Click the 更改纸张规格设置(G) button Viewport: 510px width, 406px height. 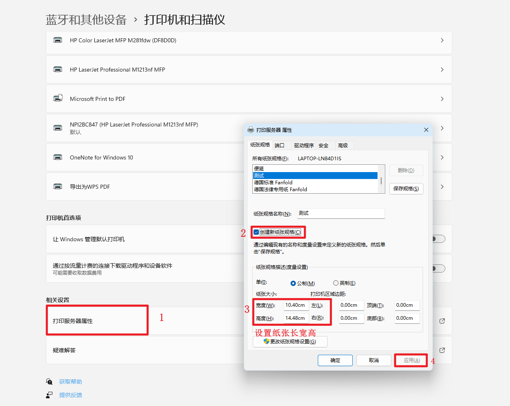[290, 342]
